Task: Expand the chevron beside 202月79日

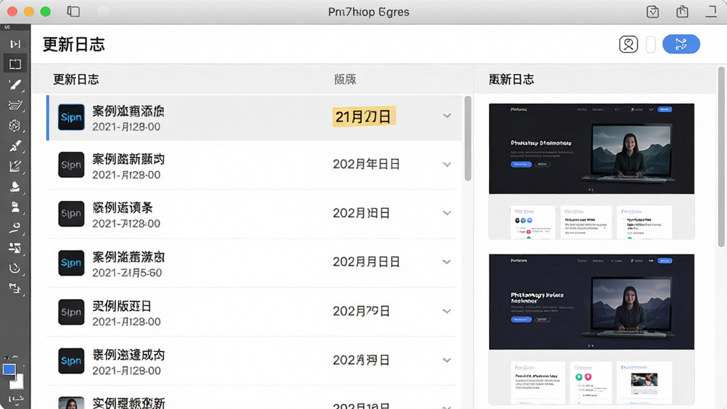Action: [447, 311]
